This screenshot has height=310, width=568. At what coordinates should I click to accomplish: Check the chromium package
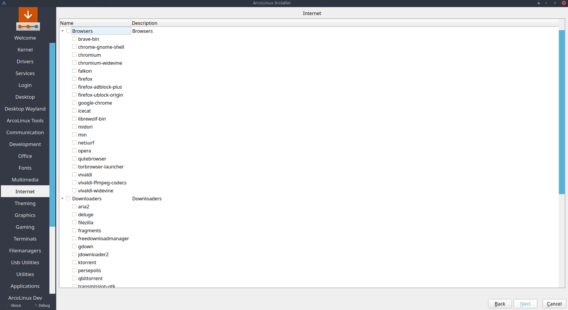[x=74, y=55]
